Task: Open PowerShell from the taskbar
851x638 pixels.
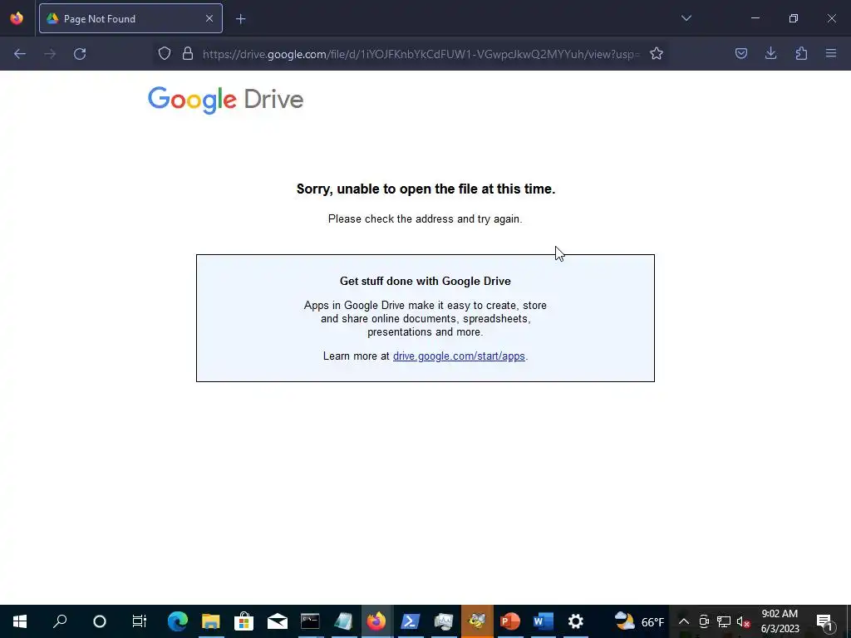Action: [x=410, y=621]
